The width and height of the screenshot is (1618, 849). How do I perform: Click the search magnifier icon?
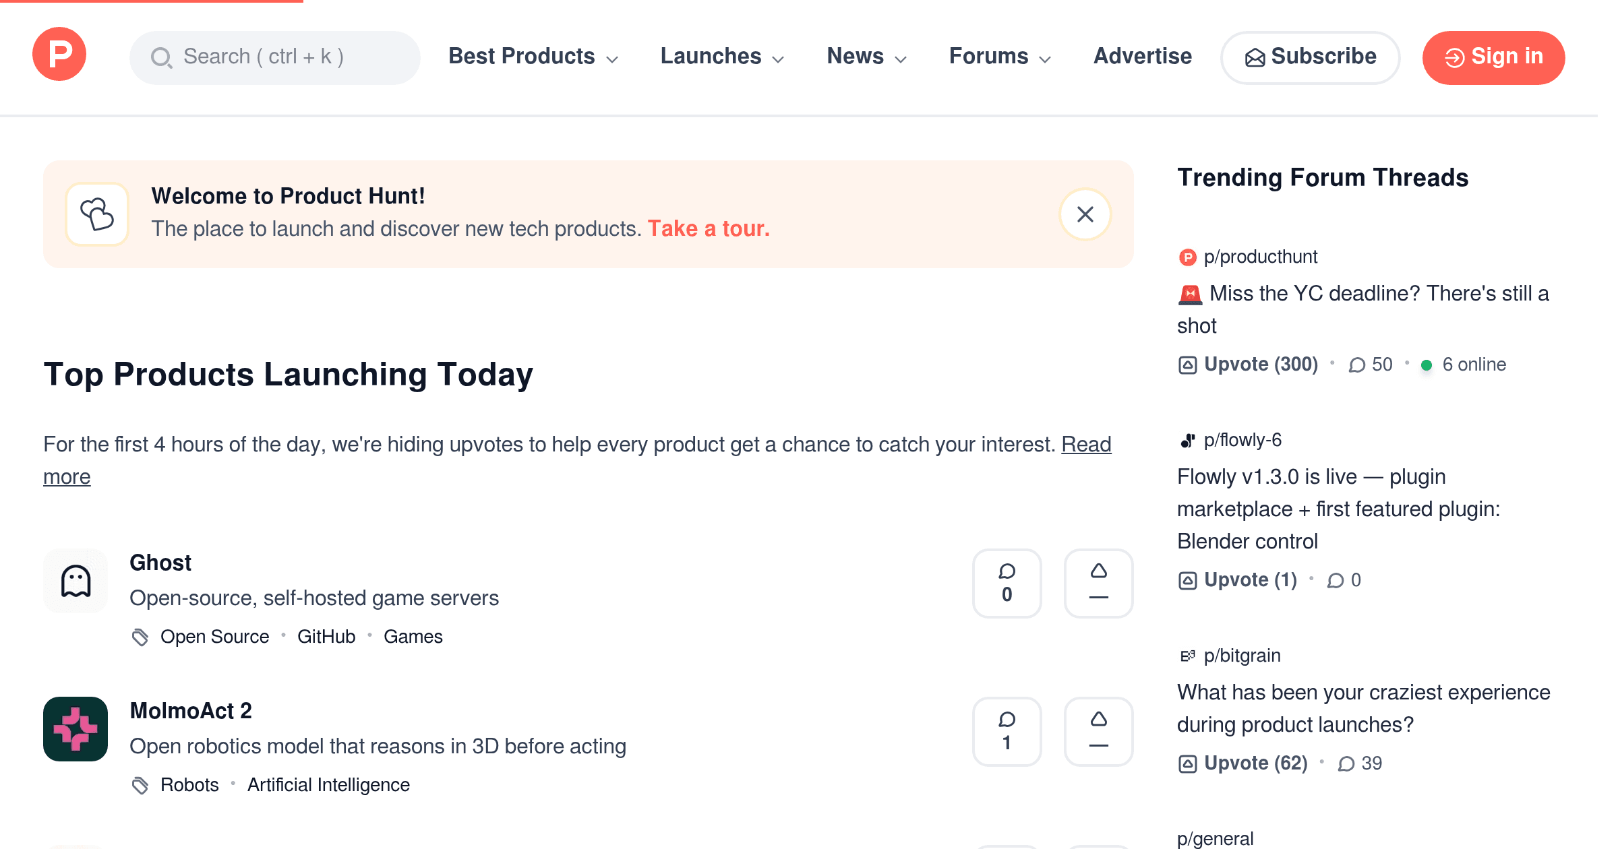pos(161,57)
